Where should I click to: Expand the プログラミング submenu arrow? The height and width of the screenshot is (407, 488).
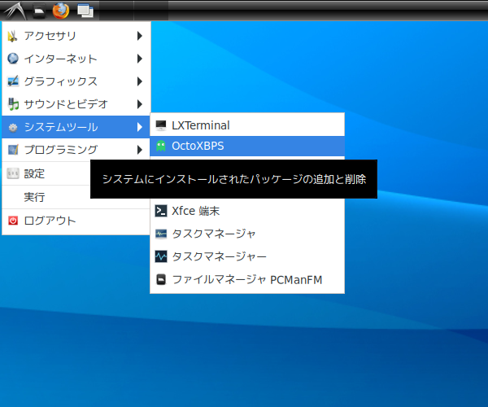[x=140, y=150]
